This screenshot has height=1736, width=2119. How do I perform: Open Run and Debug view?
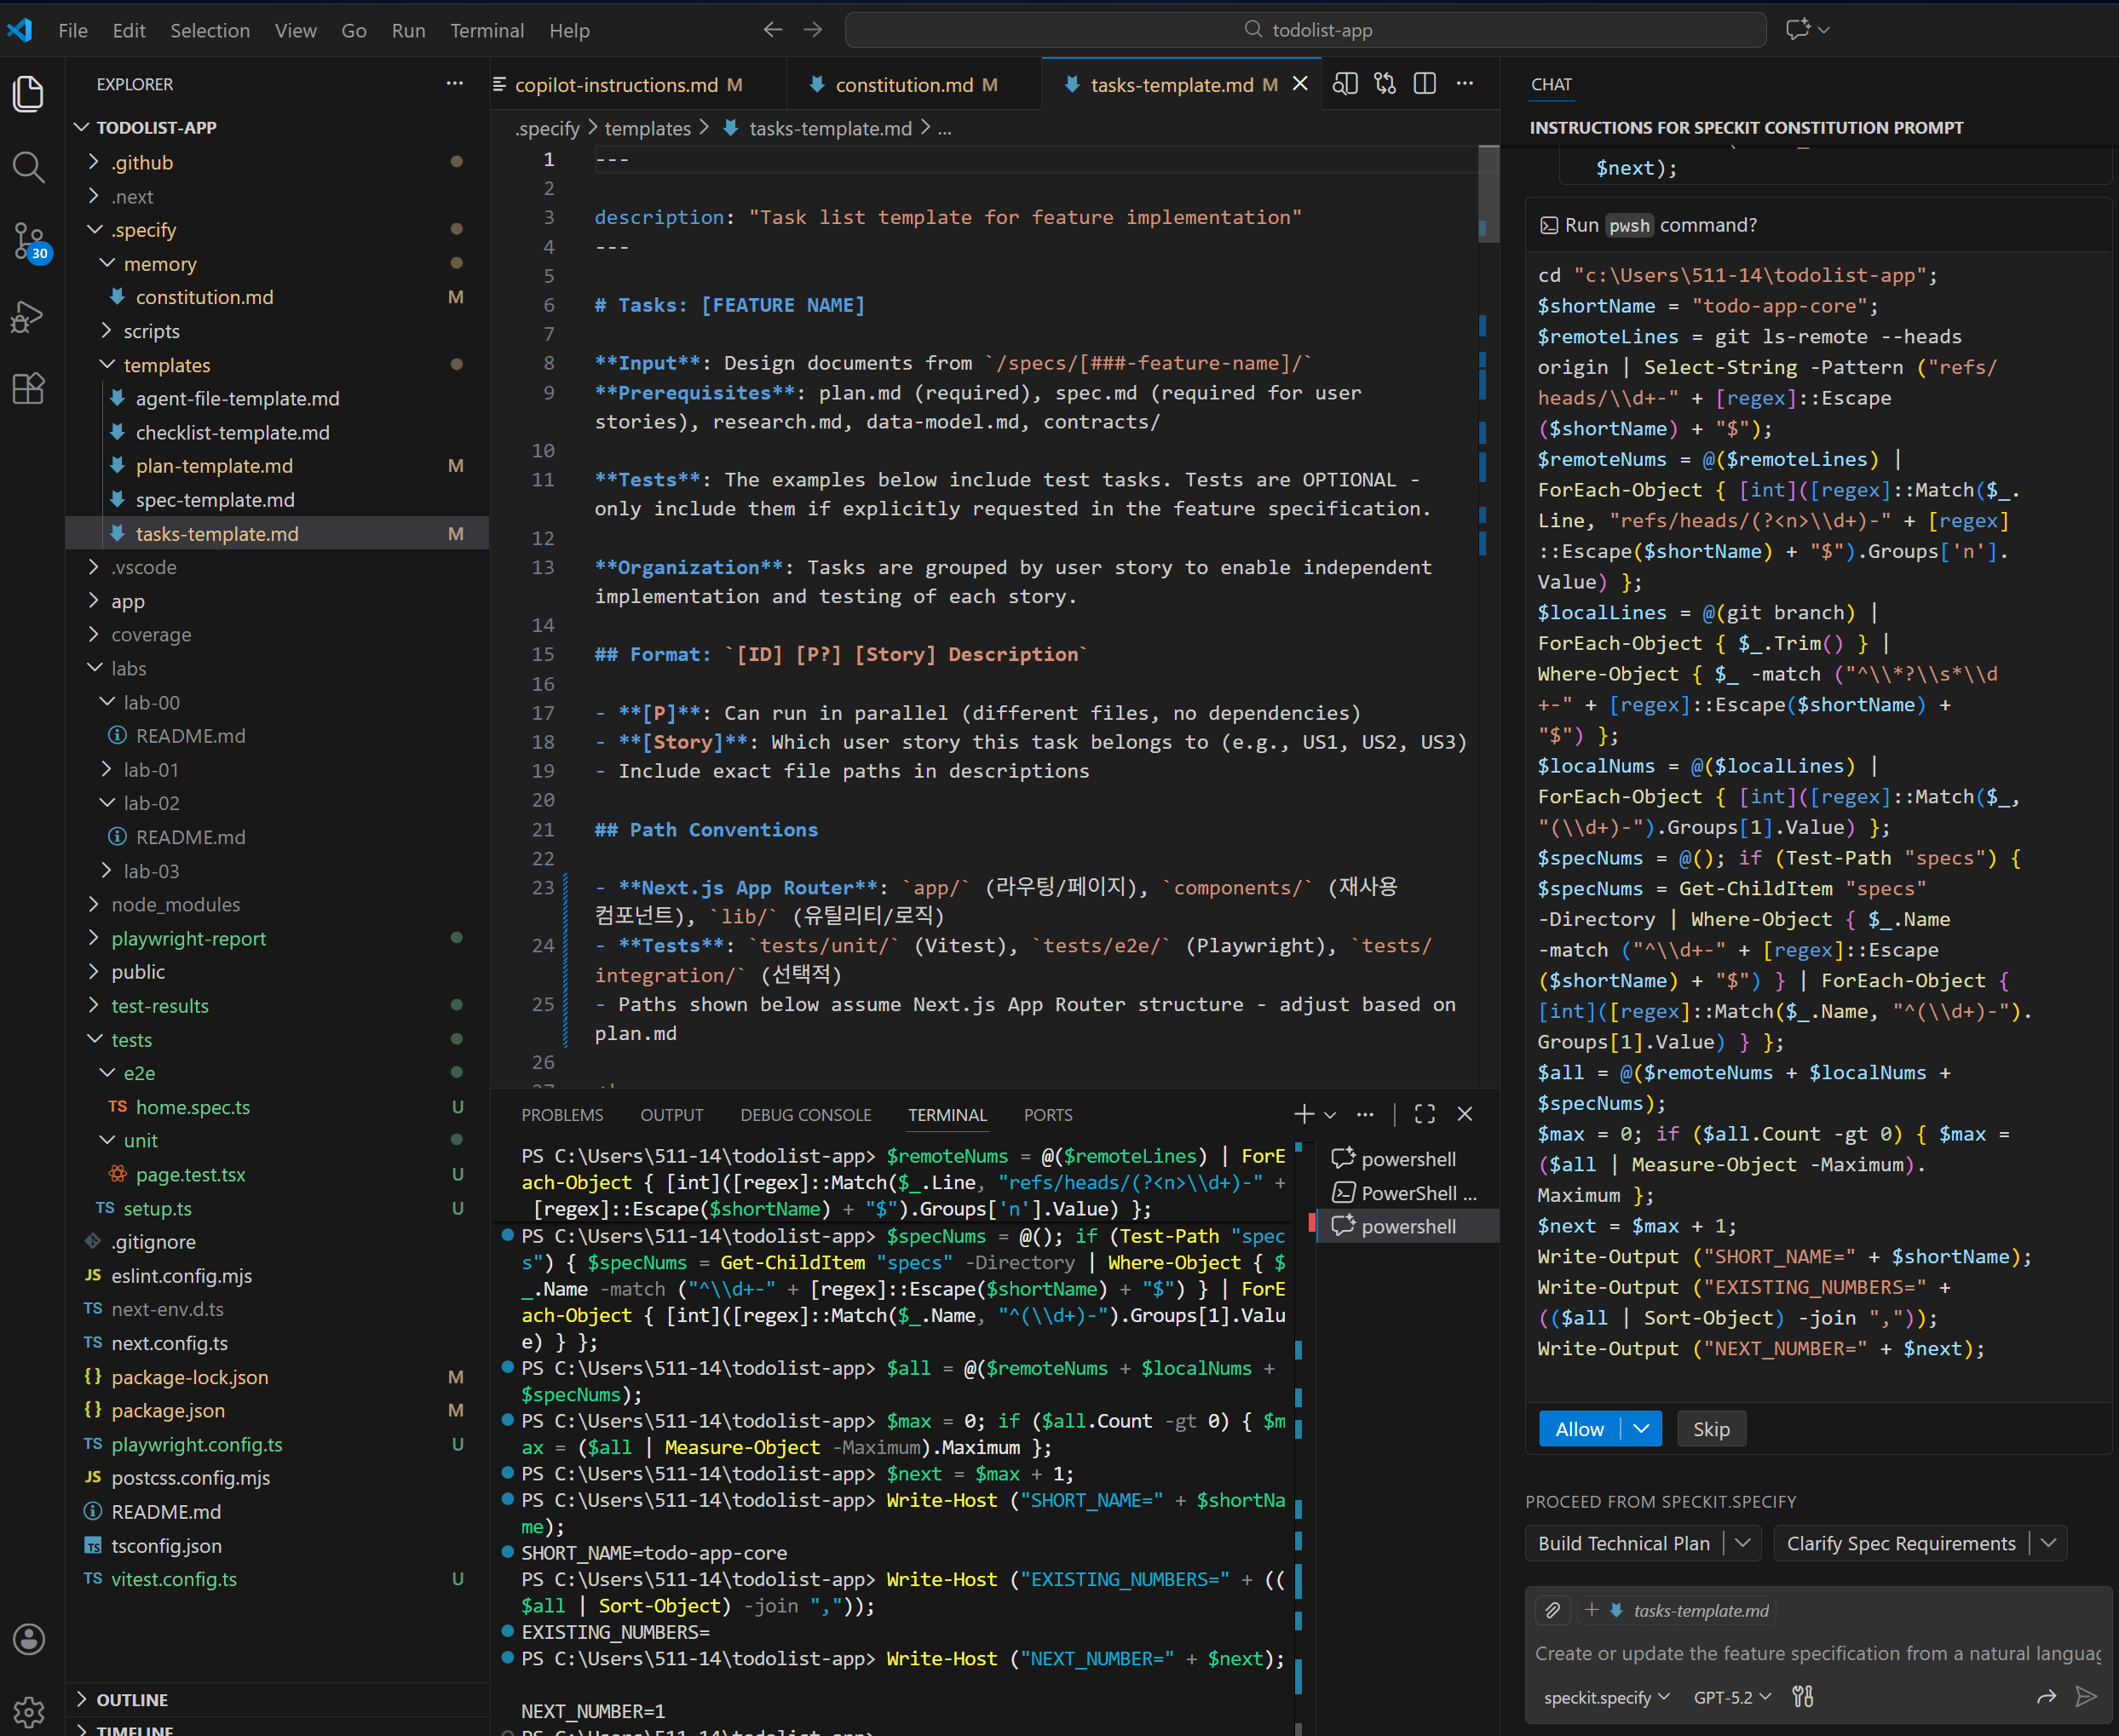[28, 316]
